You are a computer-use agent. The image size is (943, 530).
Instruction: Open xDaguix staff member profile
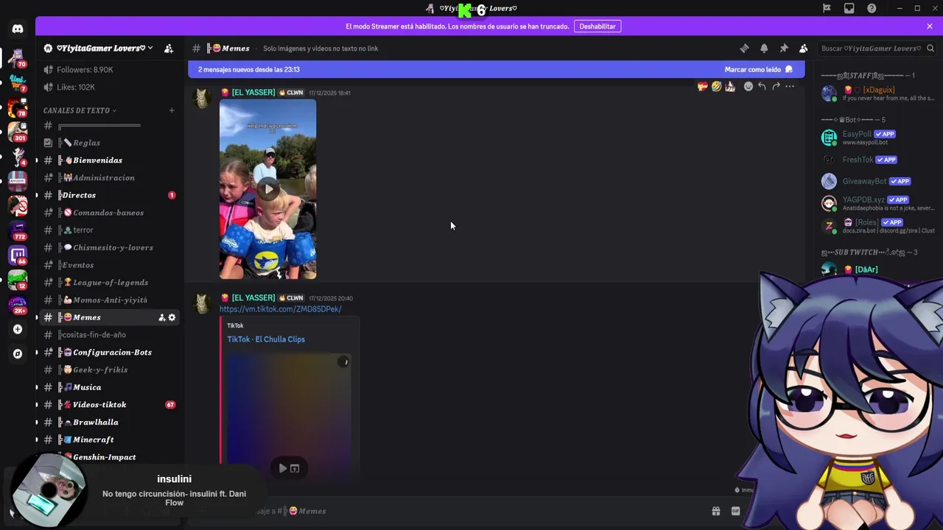[x=878, y=93]
